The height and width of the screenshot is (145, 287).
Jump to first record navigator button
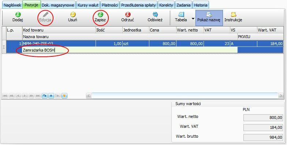tap(5, 96)
